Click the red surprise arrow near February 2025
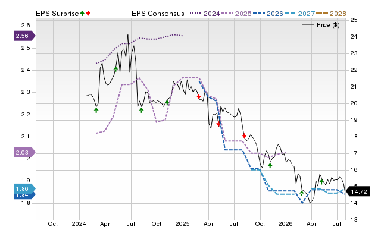 (199, 96)
